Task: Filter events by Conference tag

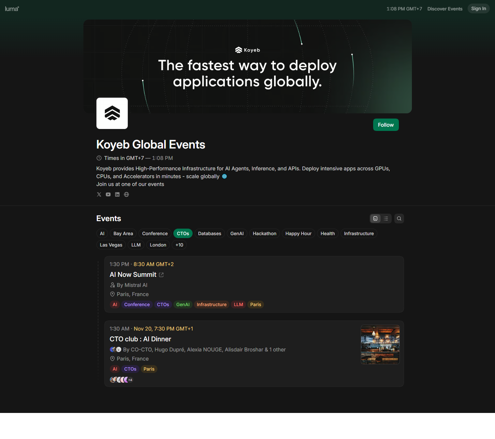Action: coord(155,234)
